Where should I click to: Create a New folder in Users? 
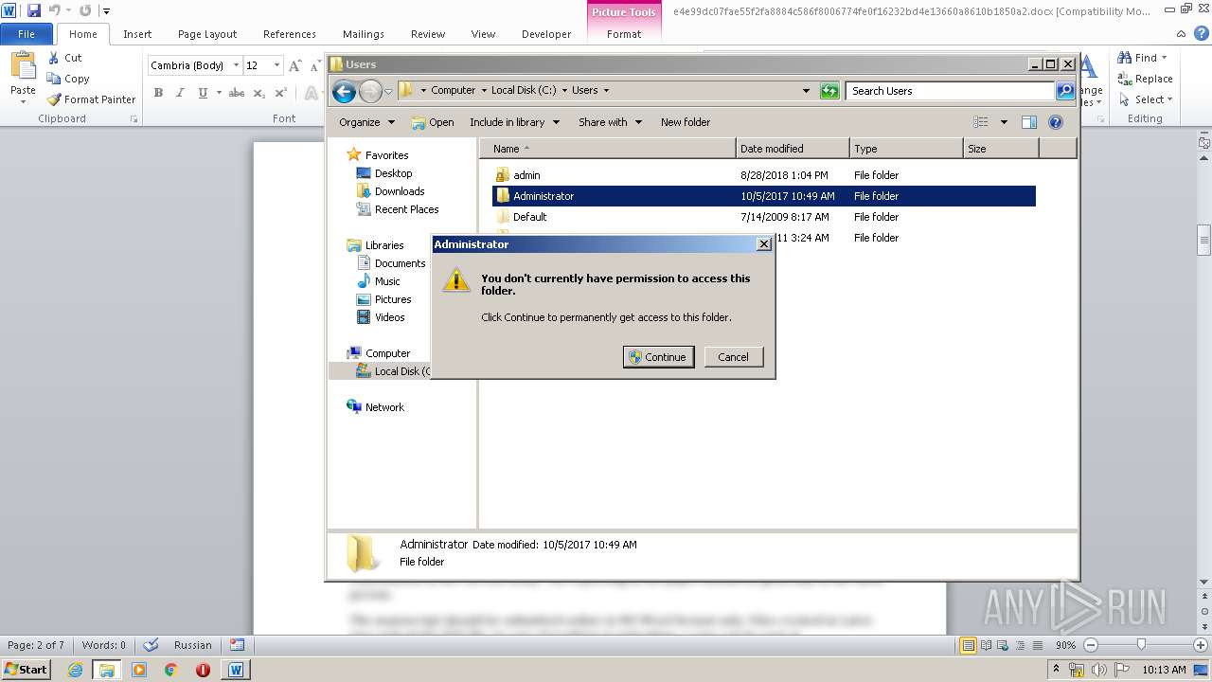point(686,122)
